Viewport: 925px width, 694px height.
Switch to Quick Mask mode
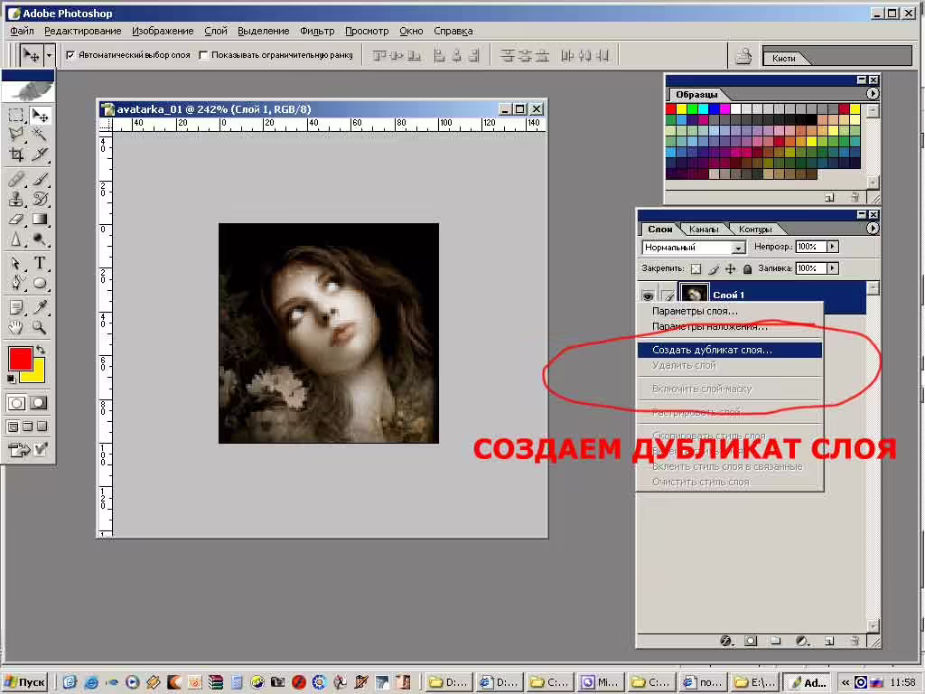[38, 403]
